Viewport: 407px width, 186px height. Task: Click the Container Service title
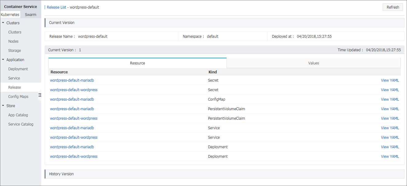point(21,6)
